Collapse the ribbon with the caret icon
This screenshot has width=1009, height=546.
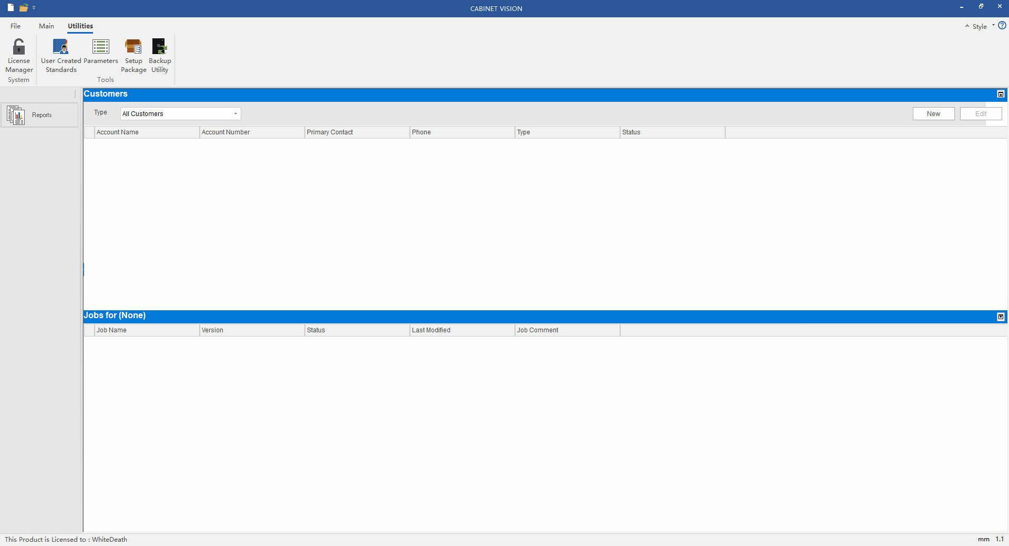coord(967,26)
